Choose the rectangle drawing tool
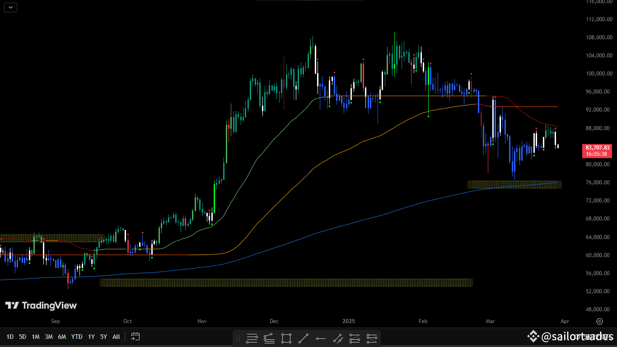 286,338
